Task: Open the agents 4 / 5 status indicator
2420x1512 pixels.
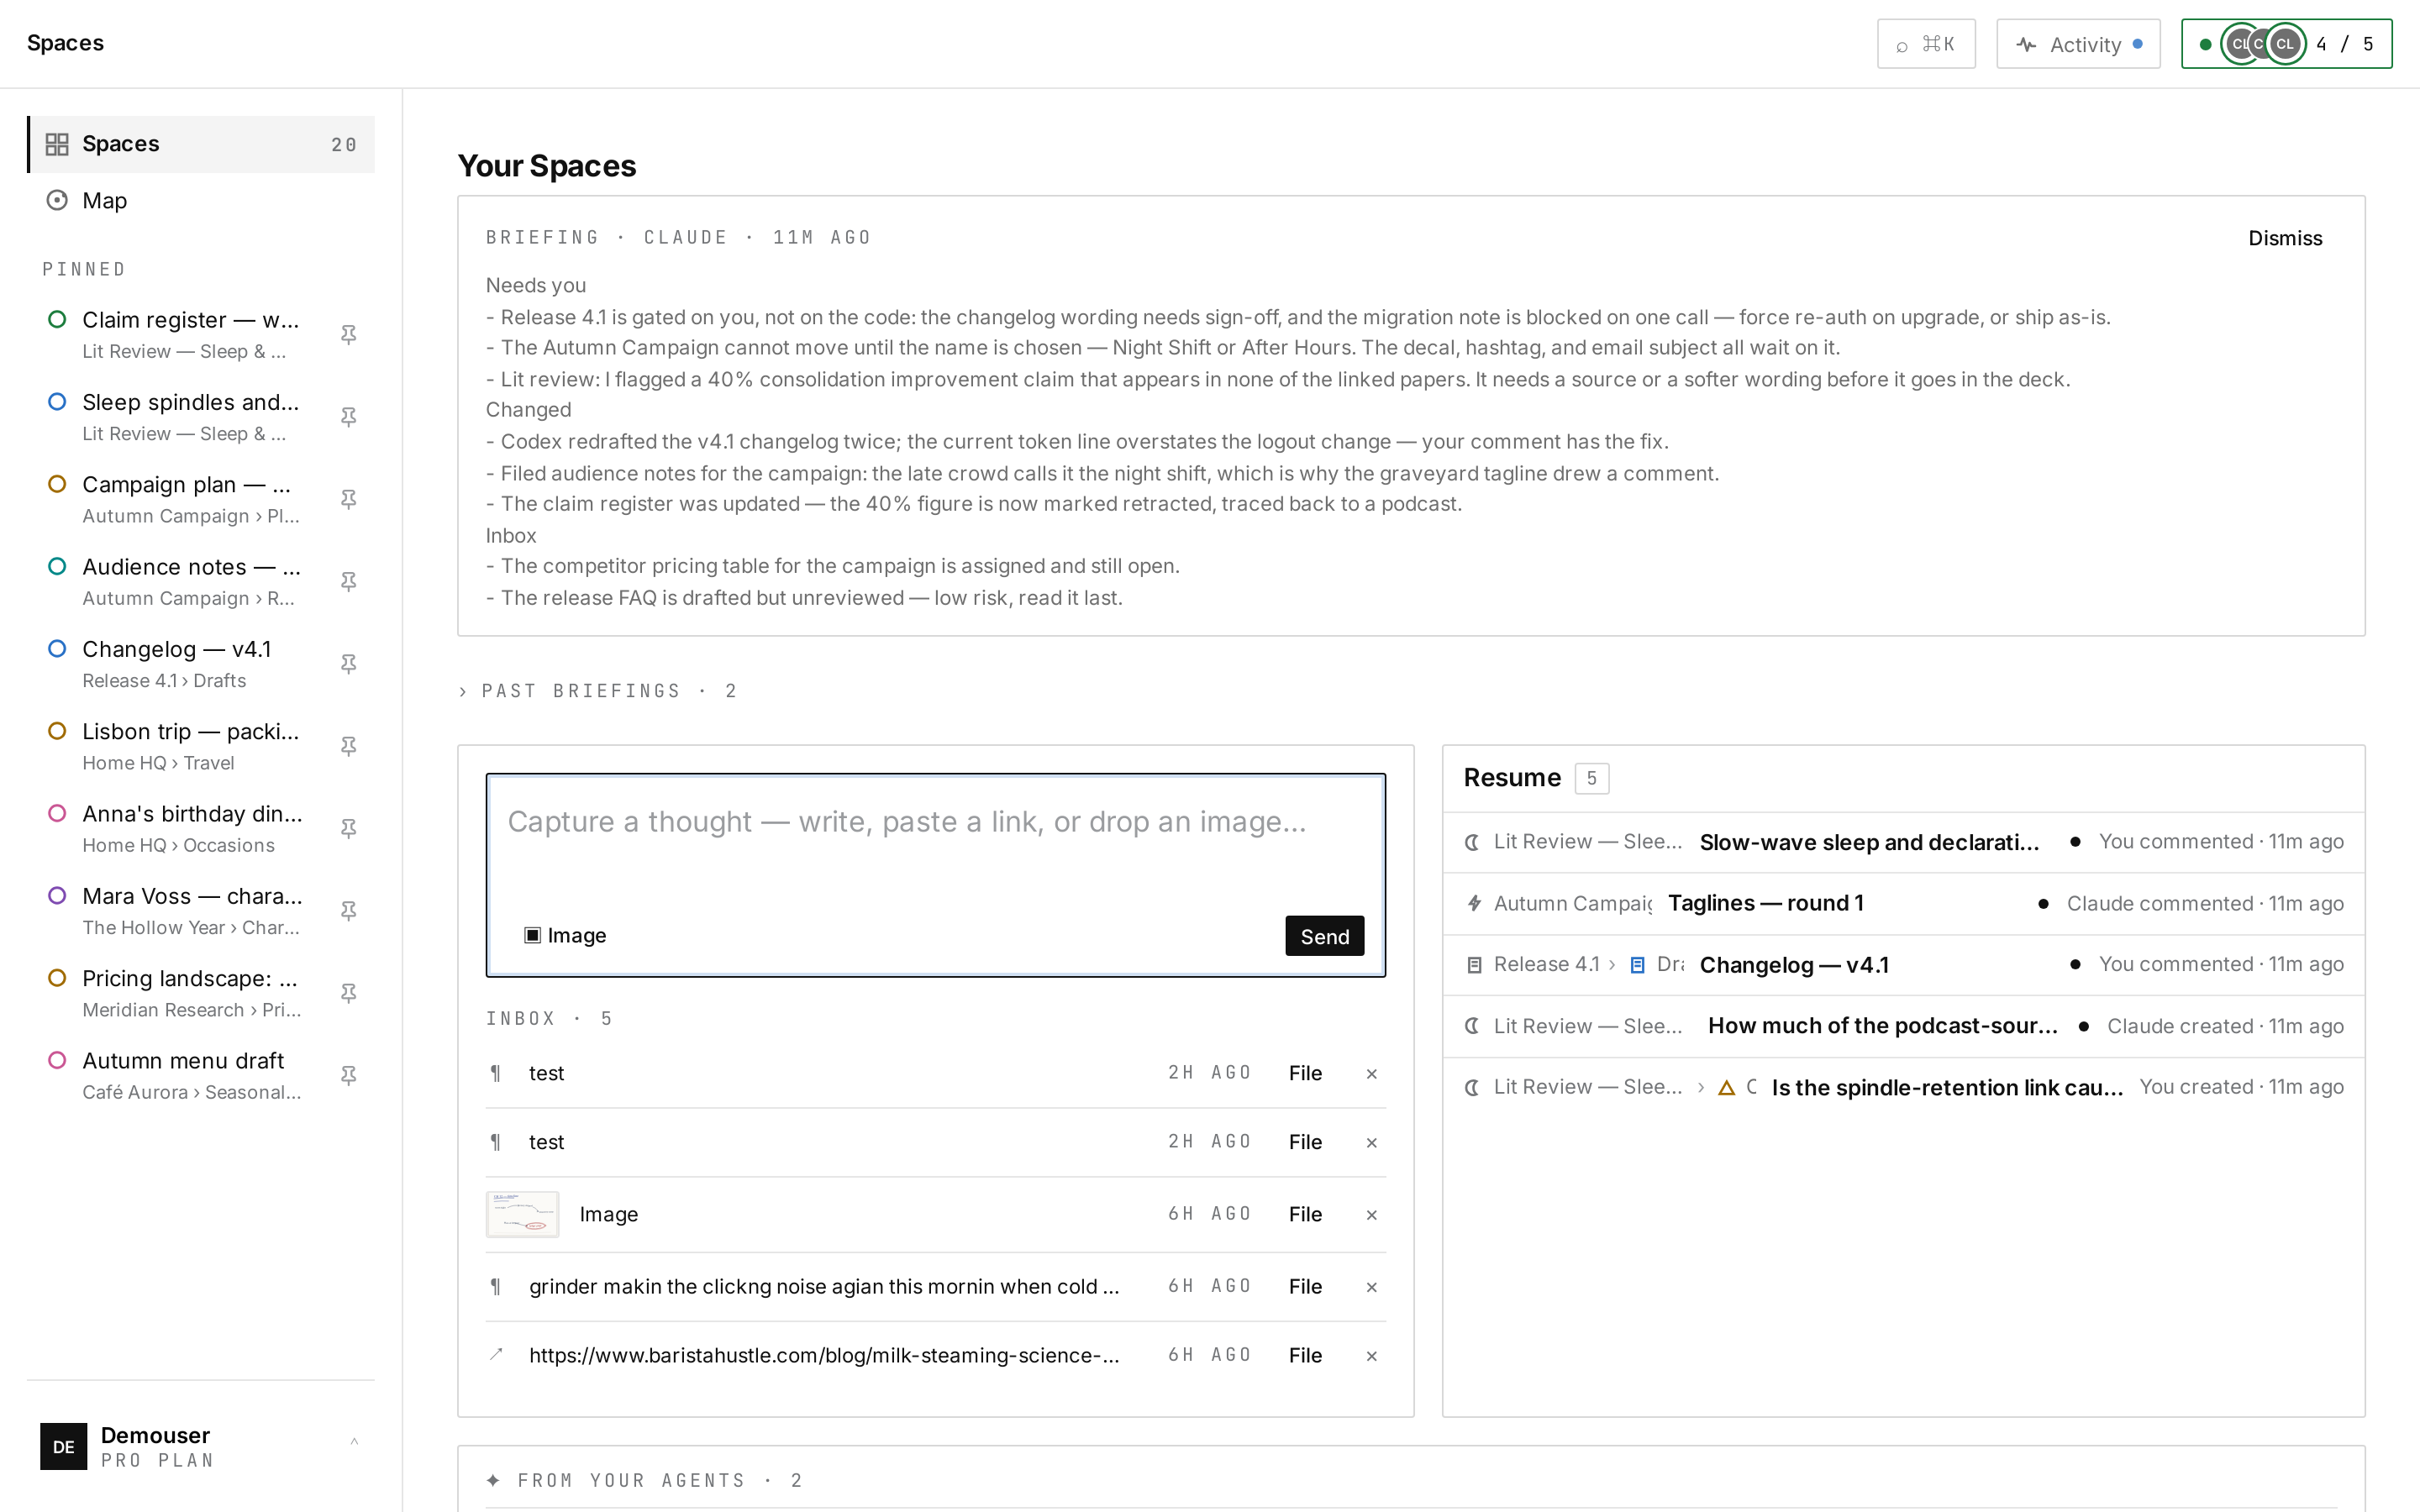Action: click(x=2286, y=44)
